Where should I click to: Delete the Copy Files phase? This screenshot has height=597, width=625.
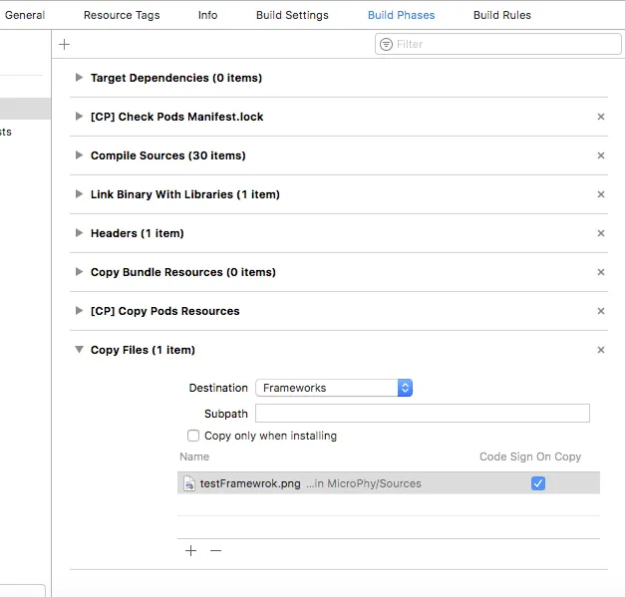point(601,350)
